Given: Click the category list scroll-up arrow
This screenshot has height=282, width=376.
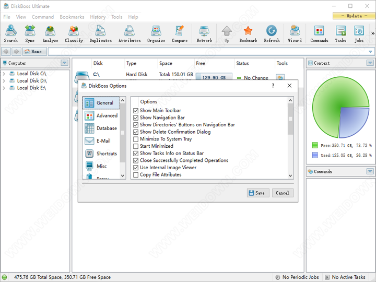Looking at the screenshot, I should coord(123,100).
